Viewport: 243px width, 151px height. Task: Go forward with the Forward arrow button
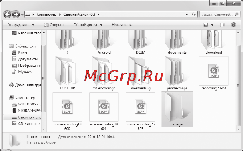pos(16,14)
